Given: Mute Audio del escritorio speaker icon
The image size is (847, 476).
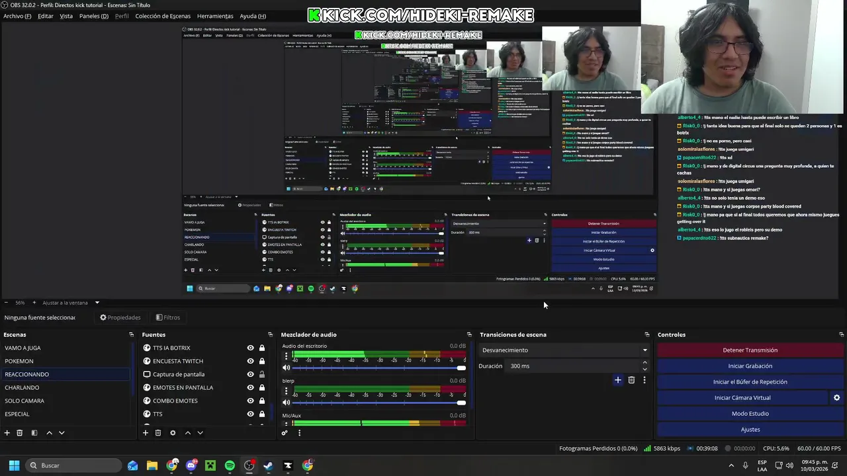Looking at the screenshot, I should pyautogui.click(x=287, y=368).
